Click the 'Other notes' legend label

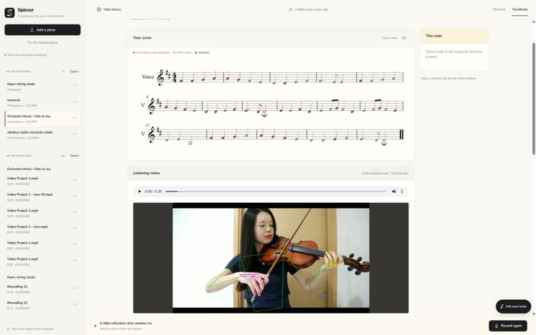pyautogui.click(x=182, y=53)
